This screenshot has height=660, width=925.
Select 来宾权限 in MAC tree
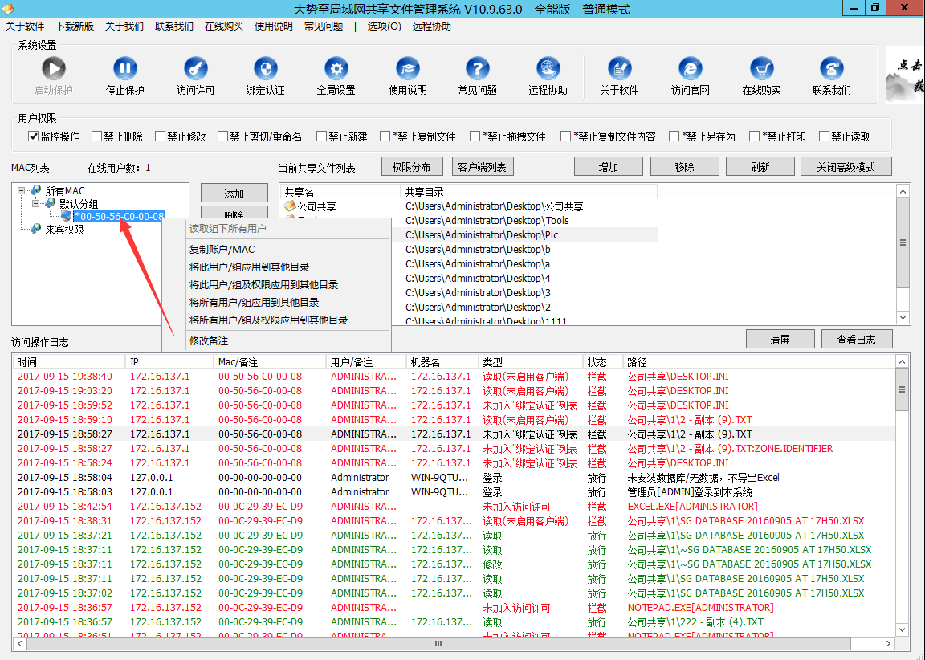[64, 230]
